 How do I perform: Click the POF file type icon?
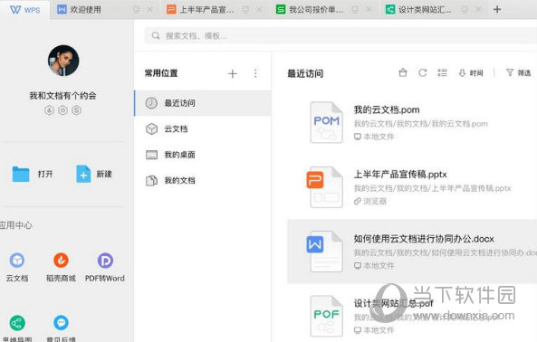(326, 316)
